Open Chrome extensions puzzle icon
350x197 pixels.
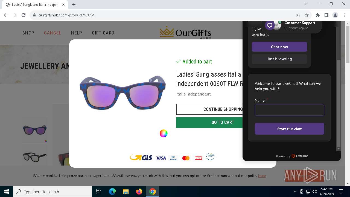click(x=318, y=15)
